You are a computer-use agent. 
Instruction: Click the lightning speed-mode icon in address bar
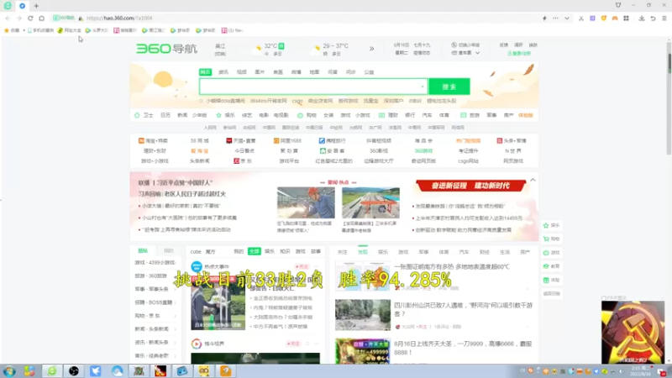tap(544, 18)
